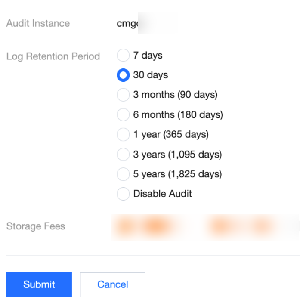Select the 1 year (365 days) radio button
The width and height of the screenshot is (300, 306).
123,135
